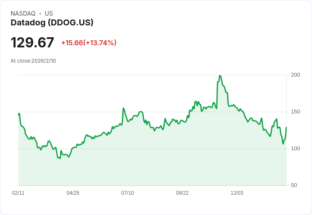This screenshot has width=312, height=215.
Task: Open the Datadog (DDOG.US) title
Action: click(x=52, y=22)
